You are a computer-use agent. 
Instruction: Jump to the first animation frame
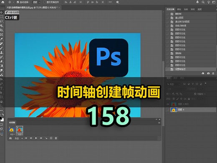[x=26, y=138]
